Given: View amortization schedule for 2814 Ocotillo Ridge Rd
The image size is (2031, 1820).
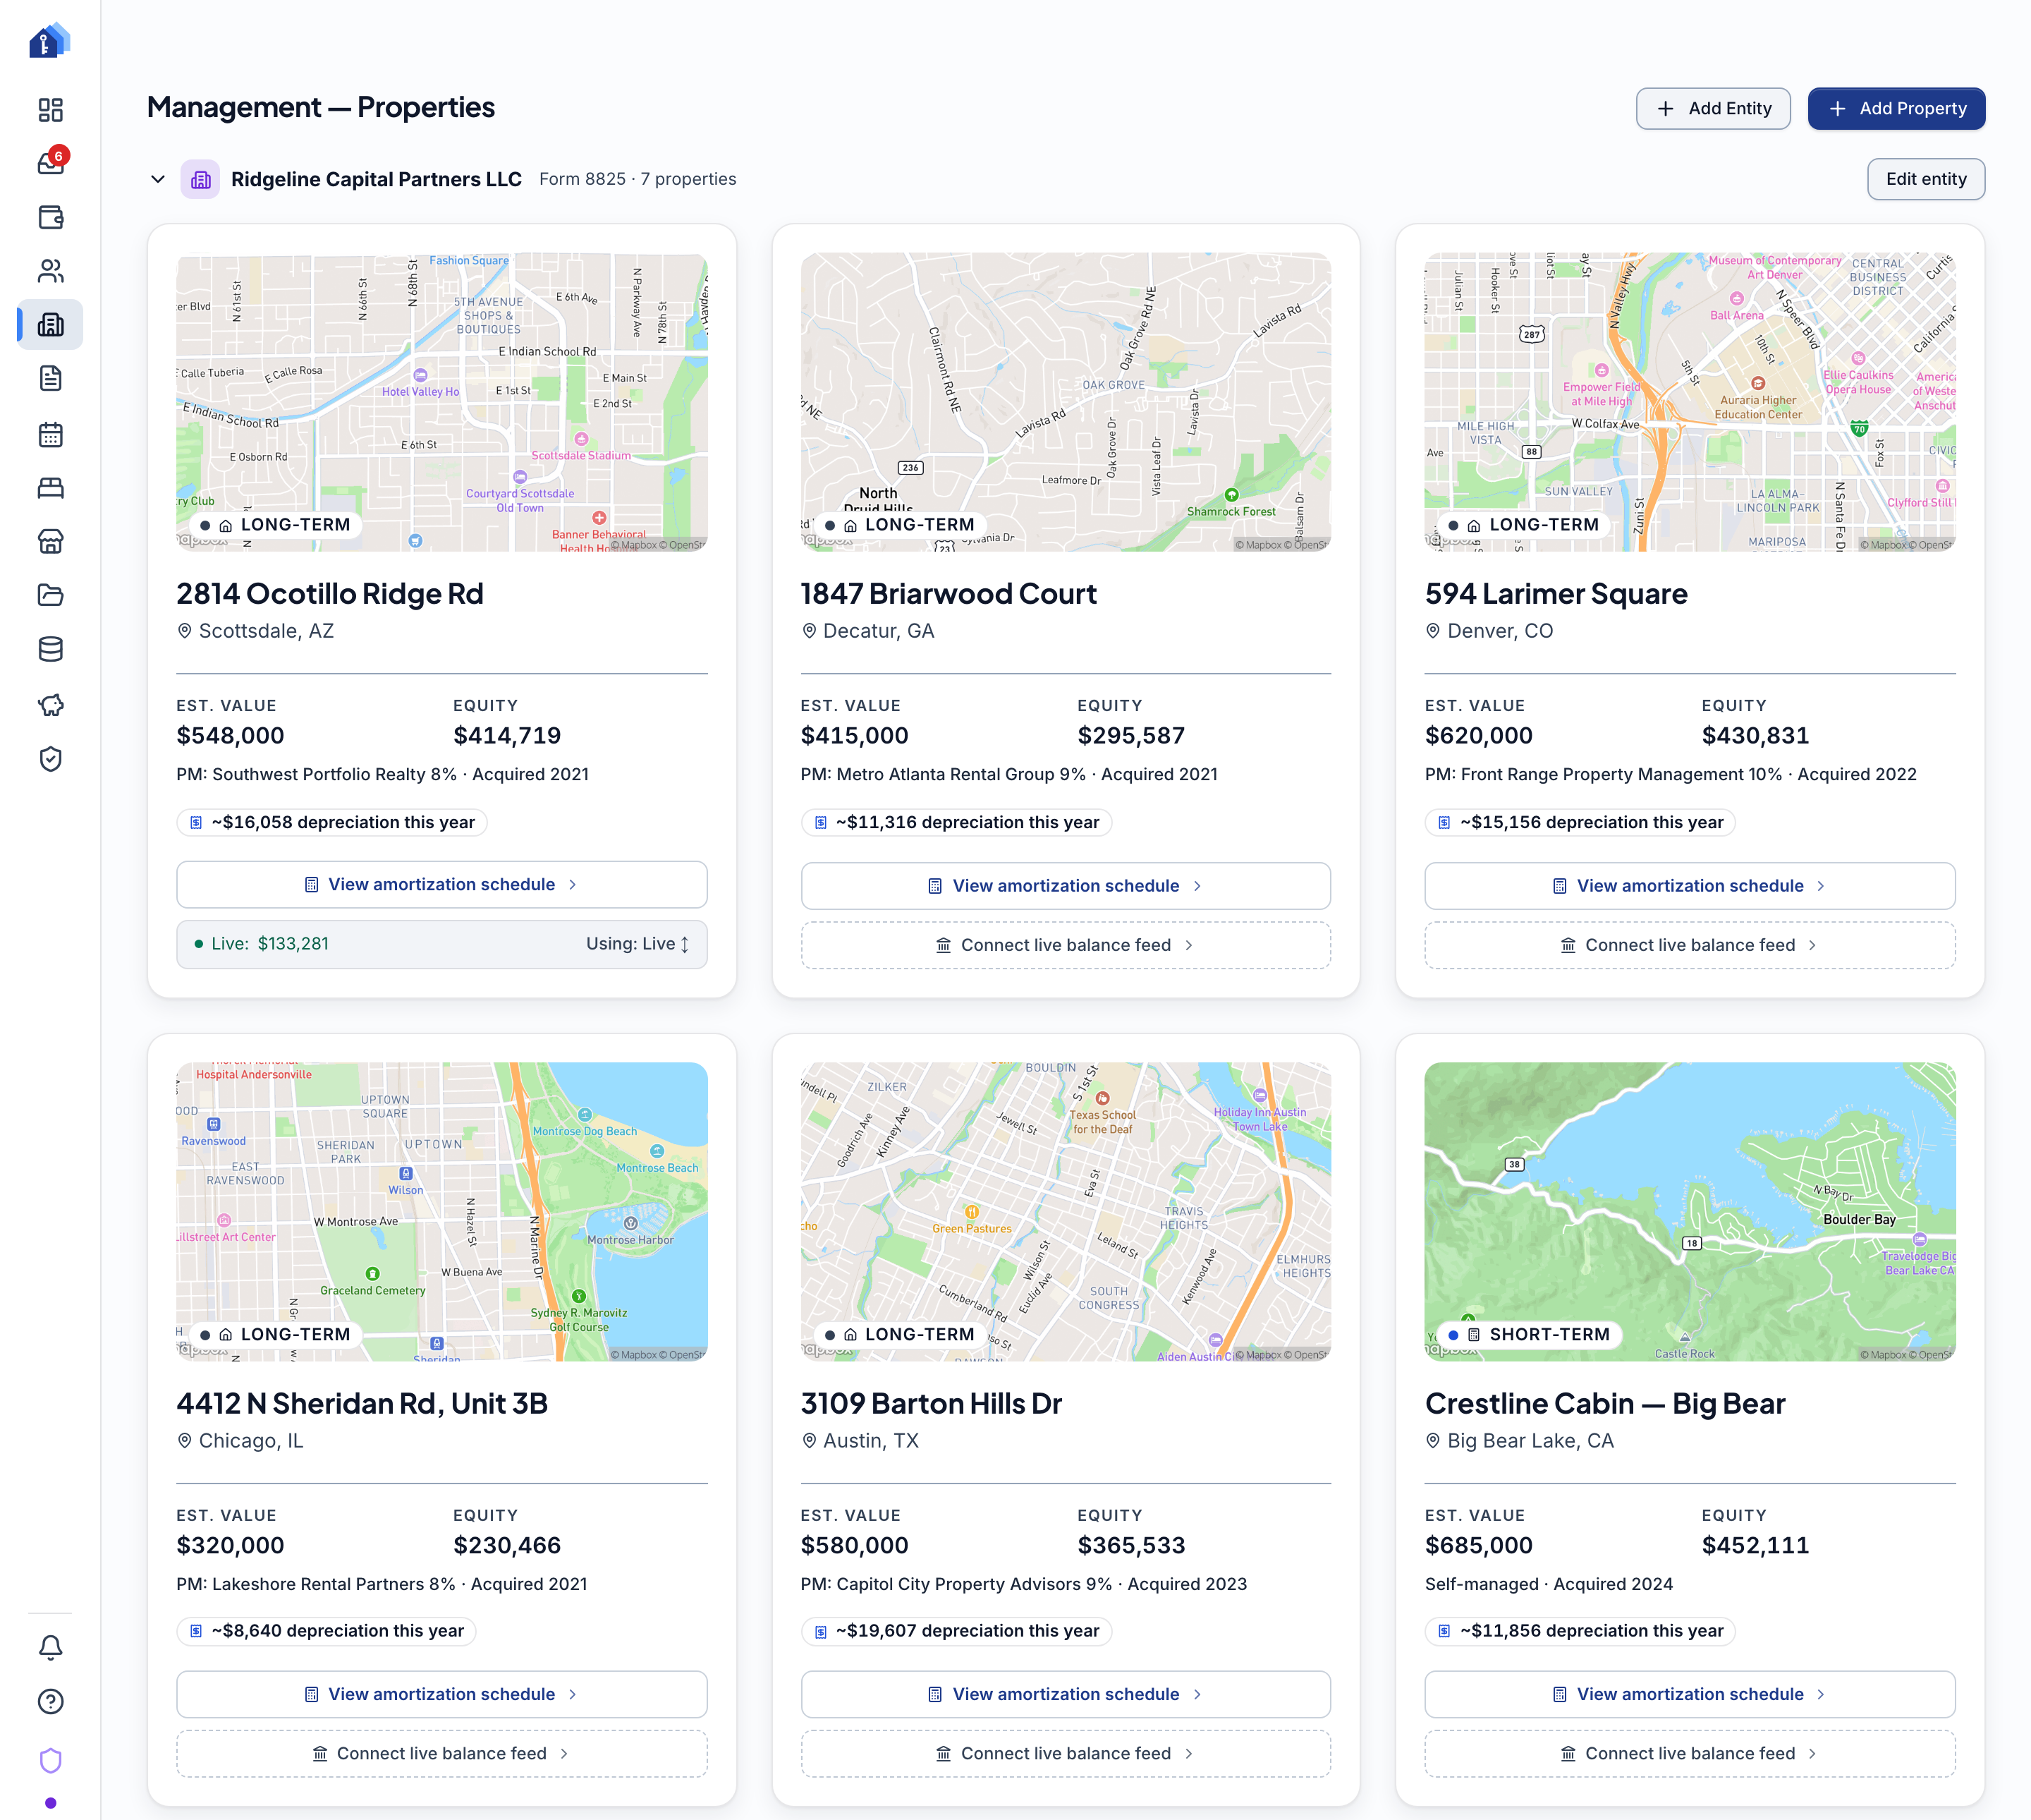Looking at the screenshot, I should (x=441, y=884).
